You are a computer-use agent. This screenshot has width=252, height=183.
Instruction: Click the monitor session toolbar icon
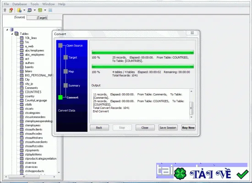click(x=30, y=10)
